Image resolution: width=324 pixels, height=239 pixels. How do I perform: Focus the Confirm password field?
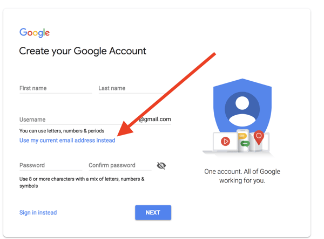coord(120,165)
